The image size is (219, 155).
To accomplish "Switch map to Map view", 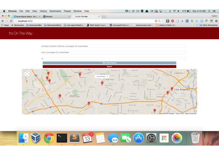I will point(188,71).
